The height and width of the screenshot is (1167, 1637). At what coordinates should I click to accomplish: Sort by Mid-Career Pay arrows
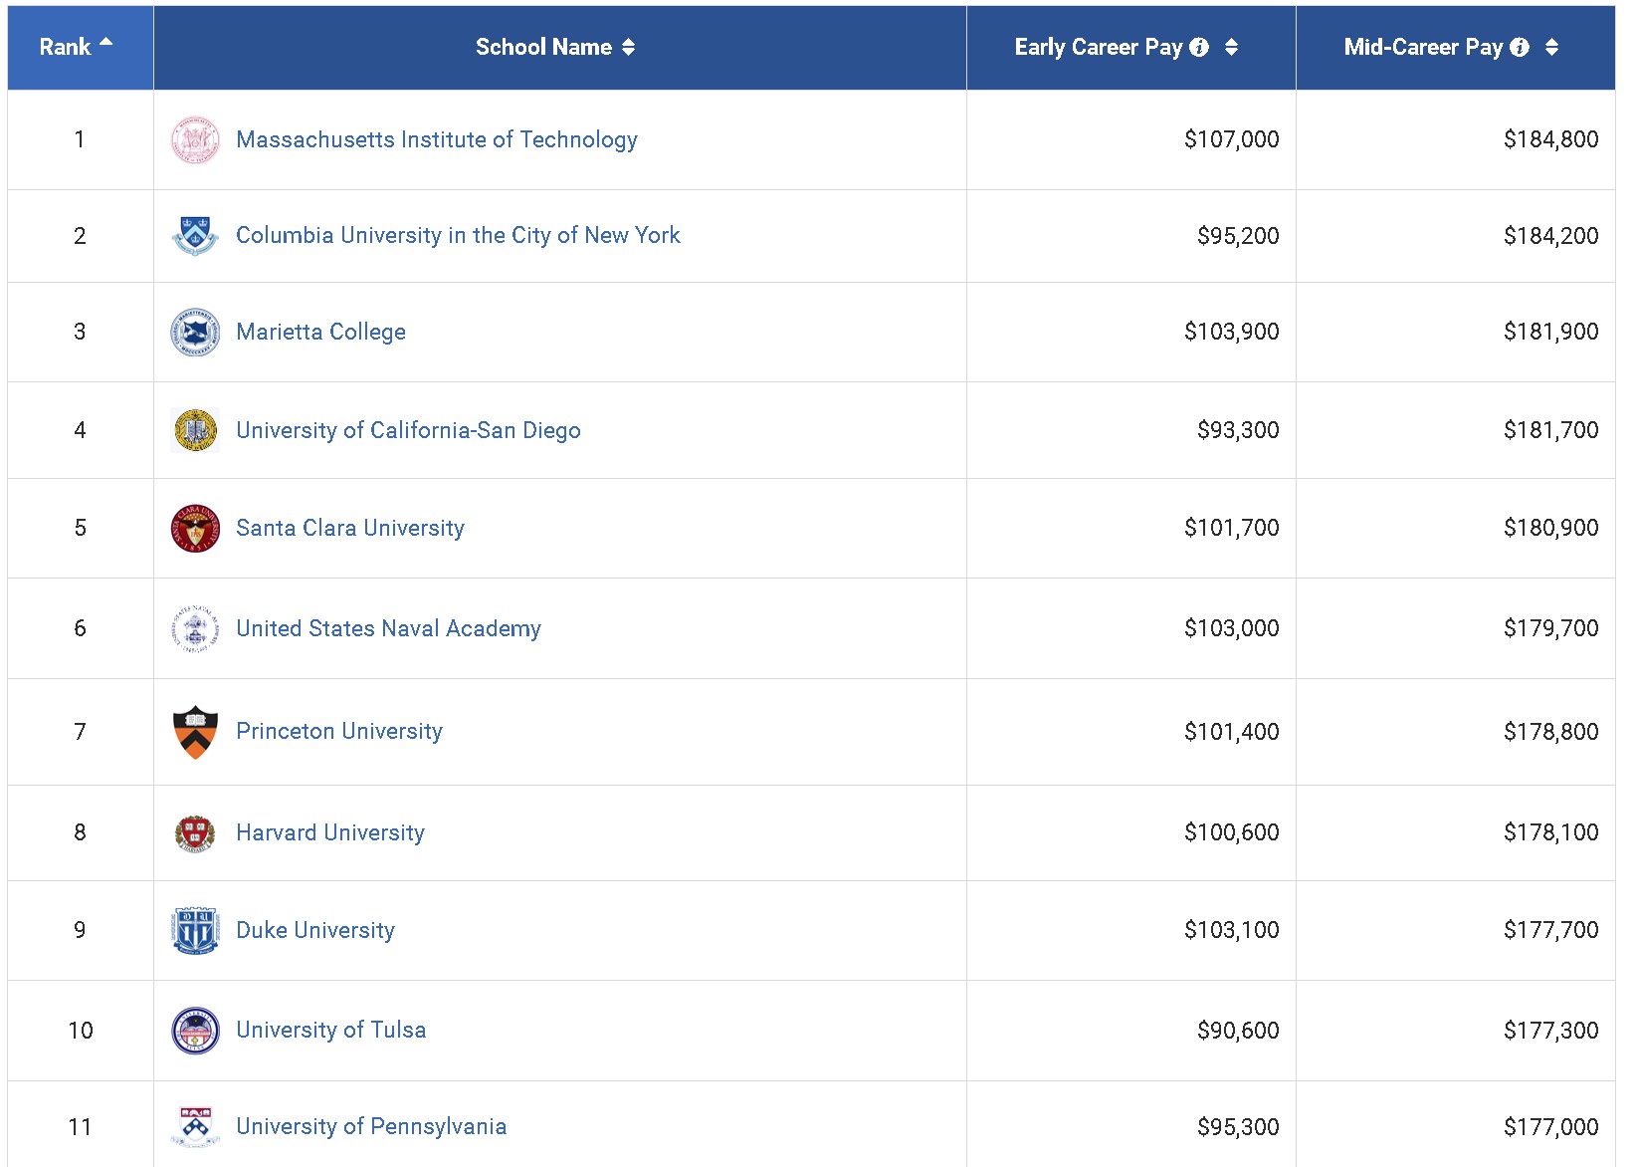(1551, 47)
